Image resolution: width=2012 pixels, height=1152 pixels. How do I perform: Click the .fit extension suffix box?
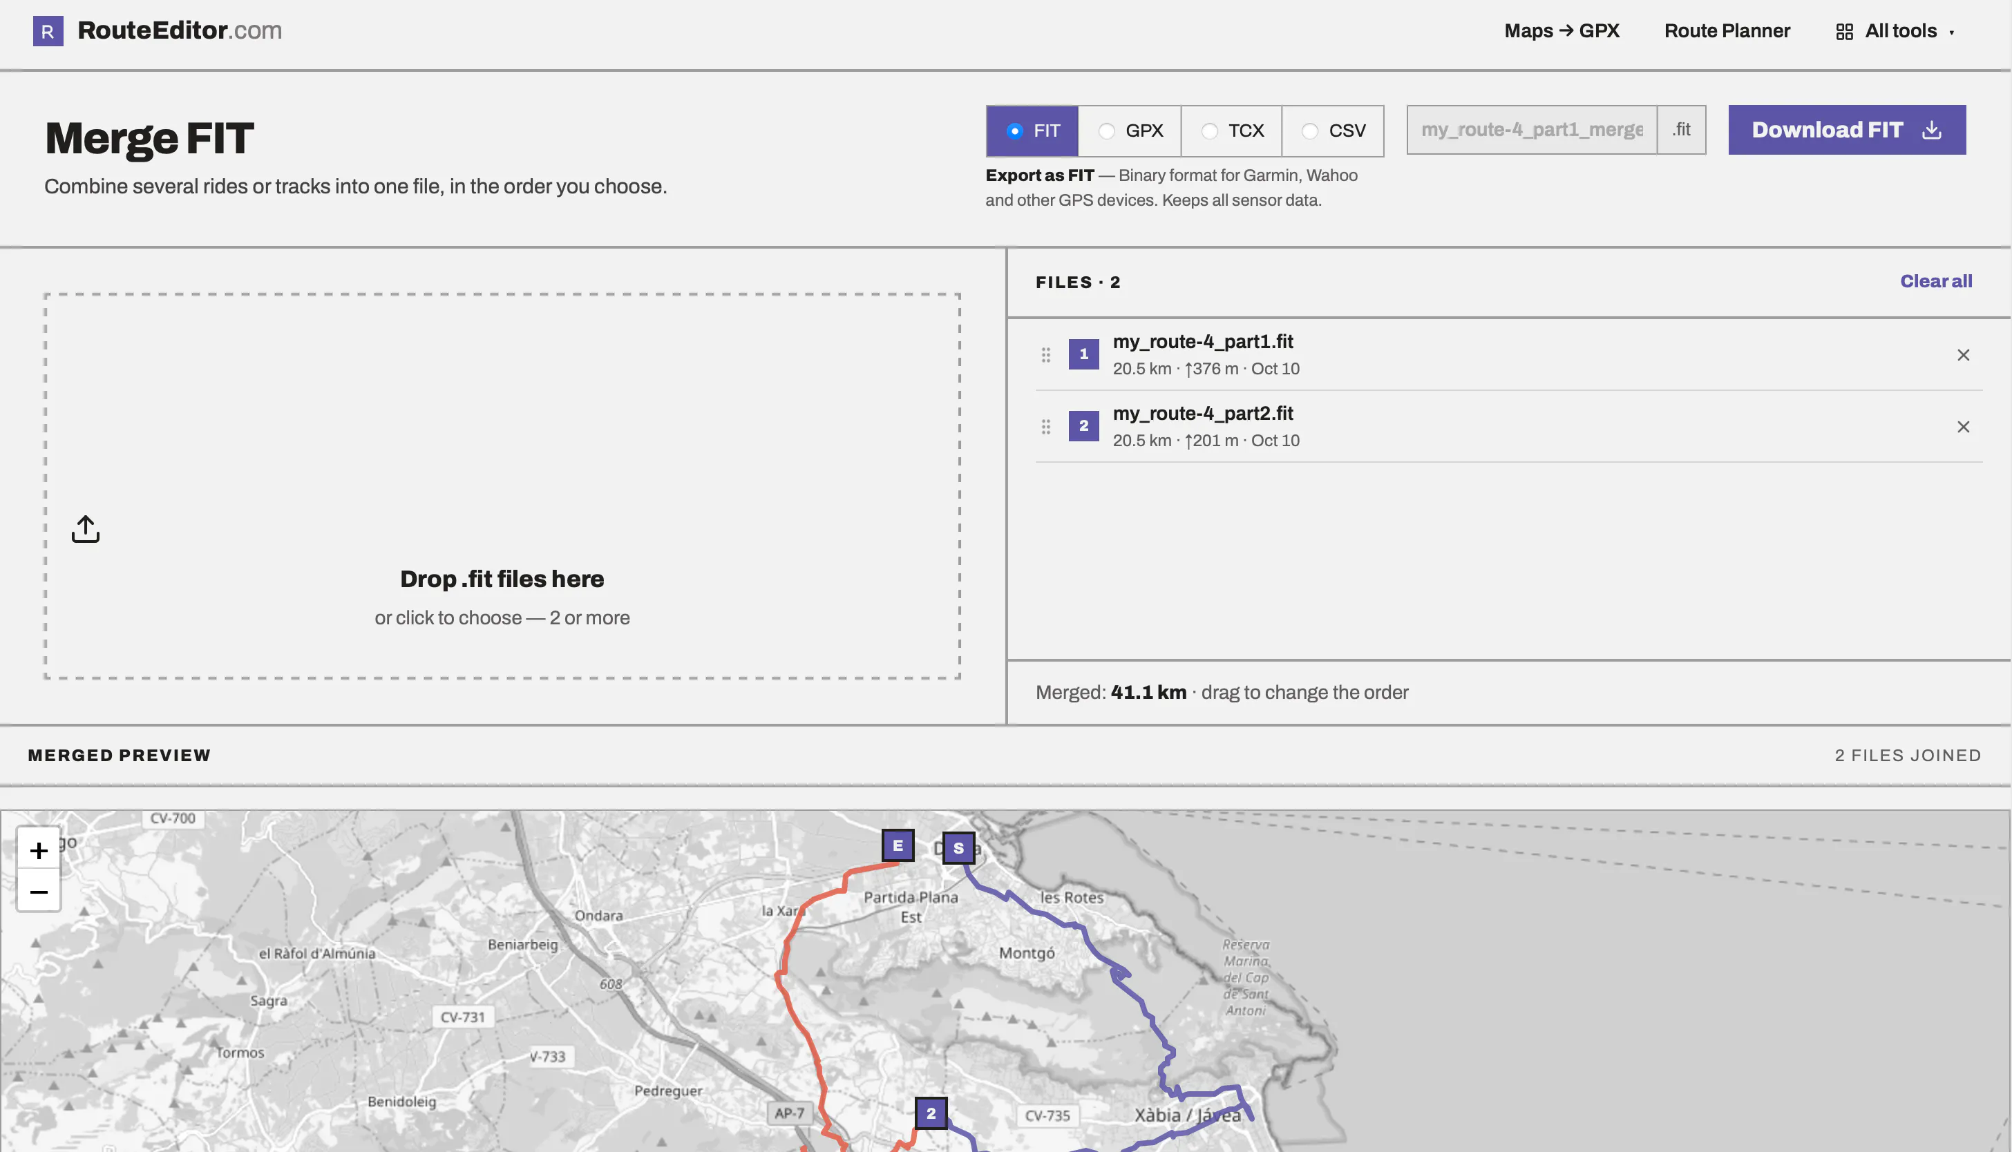[1681, 130]
